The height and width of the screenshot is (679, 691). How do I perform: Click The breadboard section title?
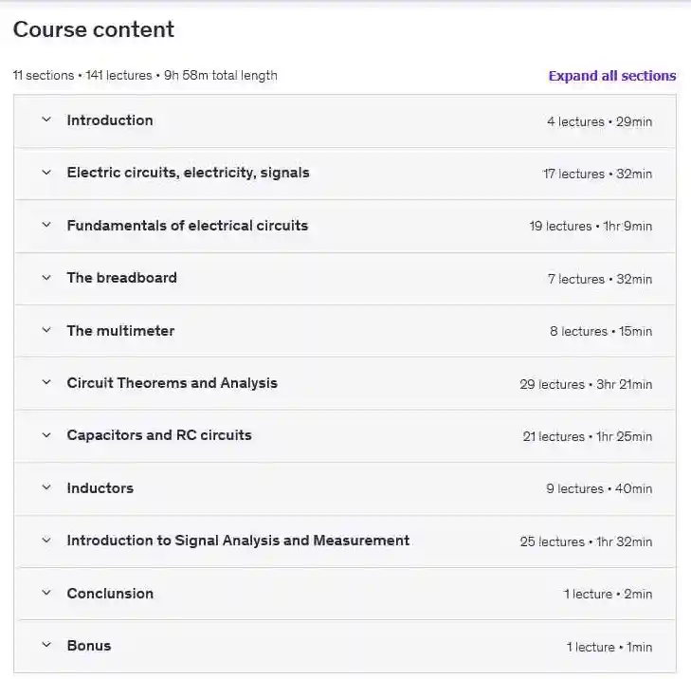pos(121,278)
